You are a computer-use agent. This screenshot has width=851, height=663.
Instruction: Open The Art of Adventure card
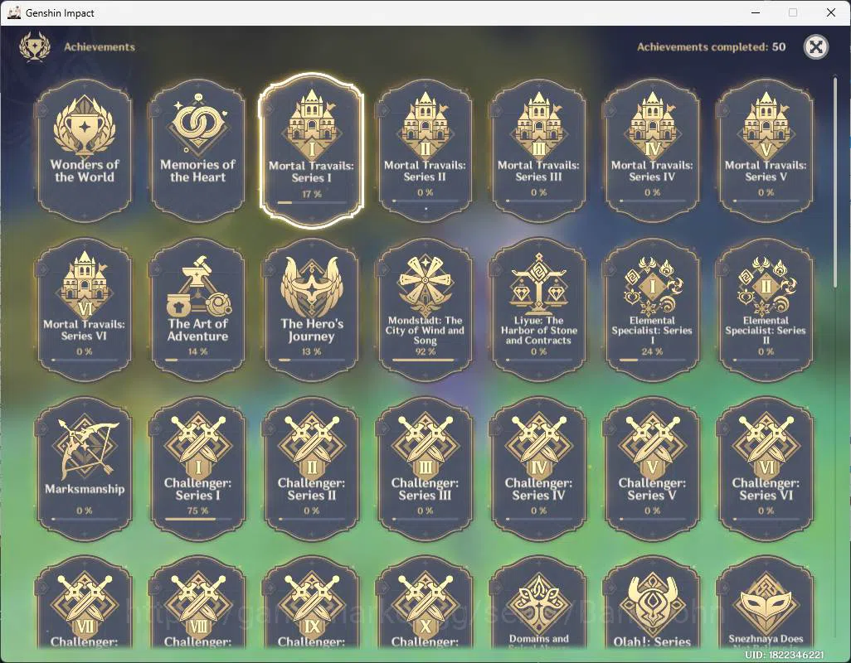(197, 310)
